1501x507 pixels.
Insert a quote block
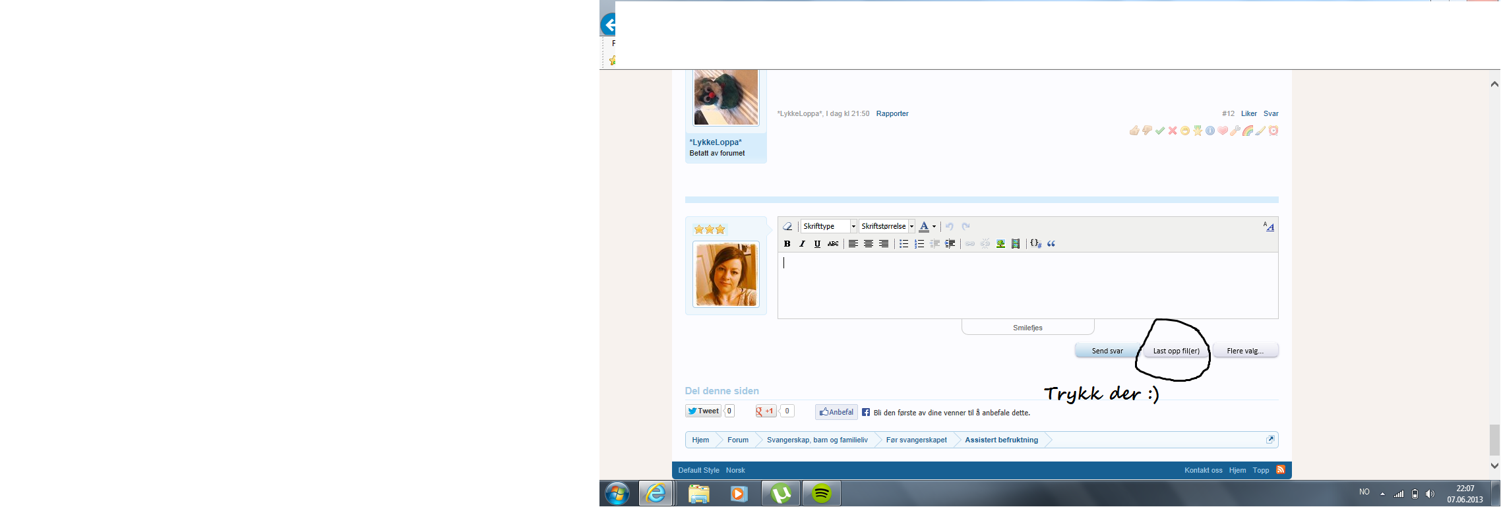[1051, 244]
